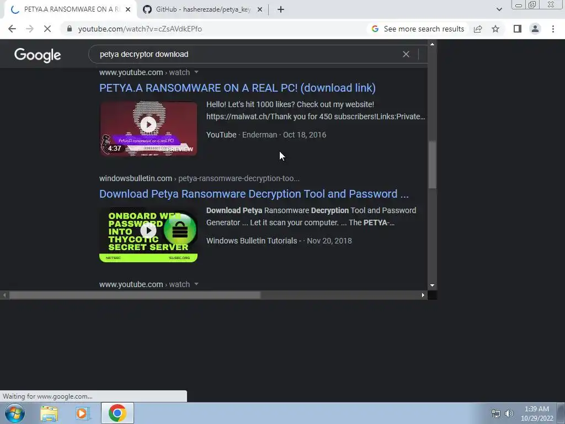This screenshot has width=565, height=424.
Task: Click the forward navigation arrow
Action: click(30, 29)
